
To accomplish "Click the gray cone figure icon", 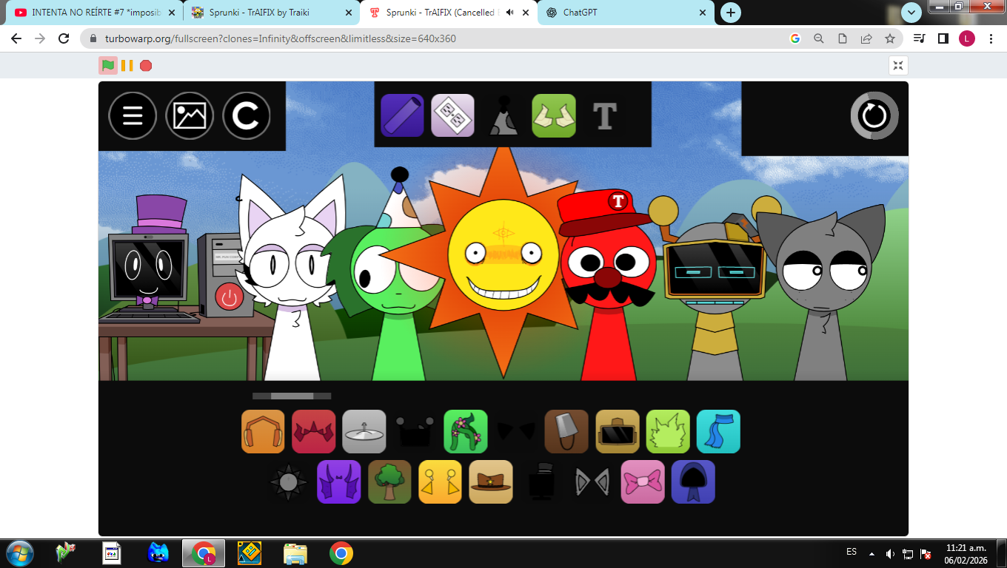I will pyautogui.click(x=503, y=116).
